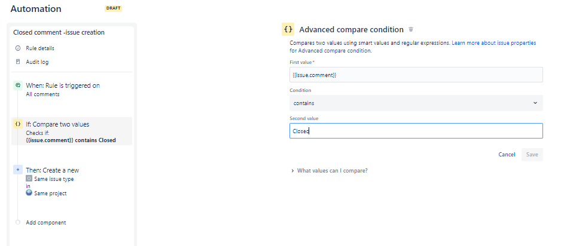Click the First value input field
564x246 pixels.
[x=416, y=75]
